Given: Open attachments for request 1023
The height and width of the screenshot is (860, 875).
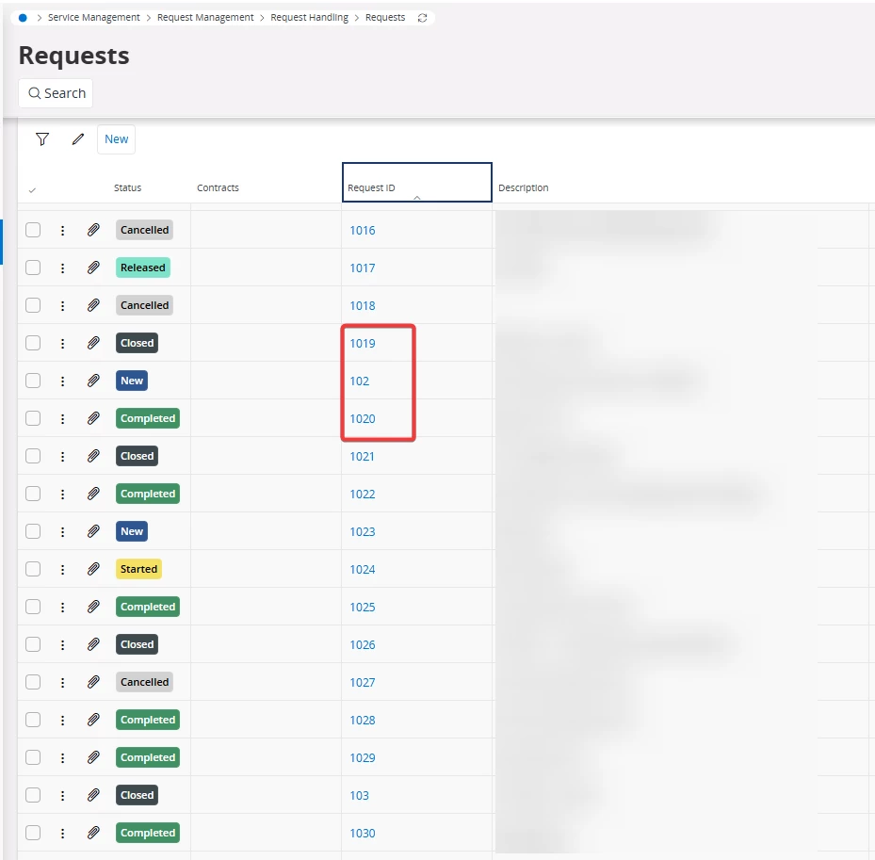Looking at the screenshot, I should pos(93,531).
